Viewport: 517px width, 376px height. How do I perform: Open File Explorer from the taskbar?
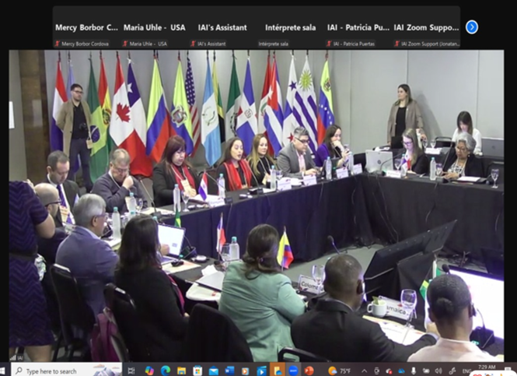181,371
